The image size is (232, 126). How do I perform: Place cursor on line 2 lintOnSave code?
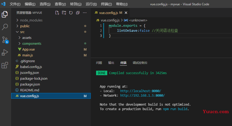[x=133, y=30]
